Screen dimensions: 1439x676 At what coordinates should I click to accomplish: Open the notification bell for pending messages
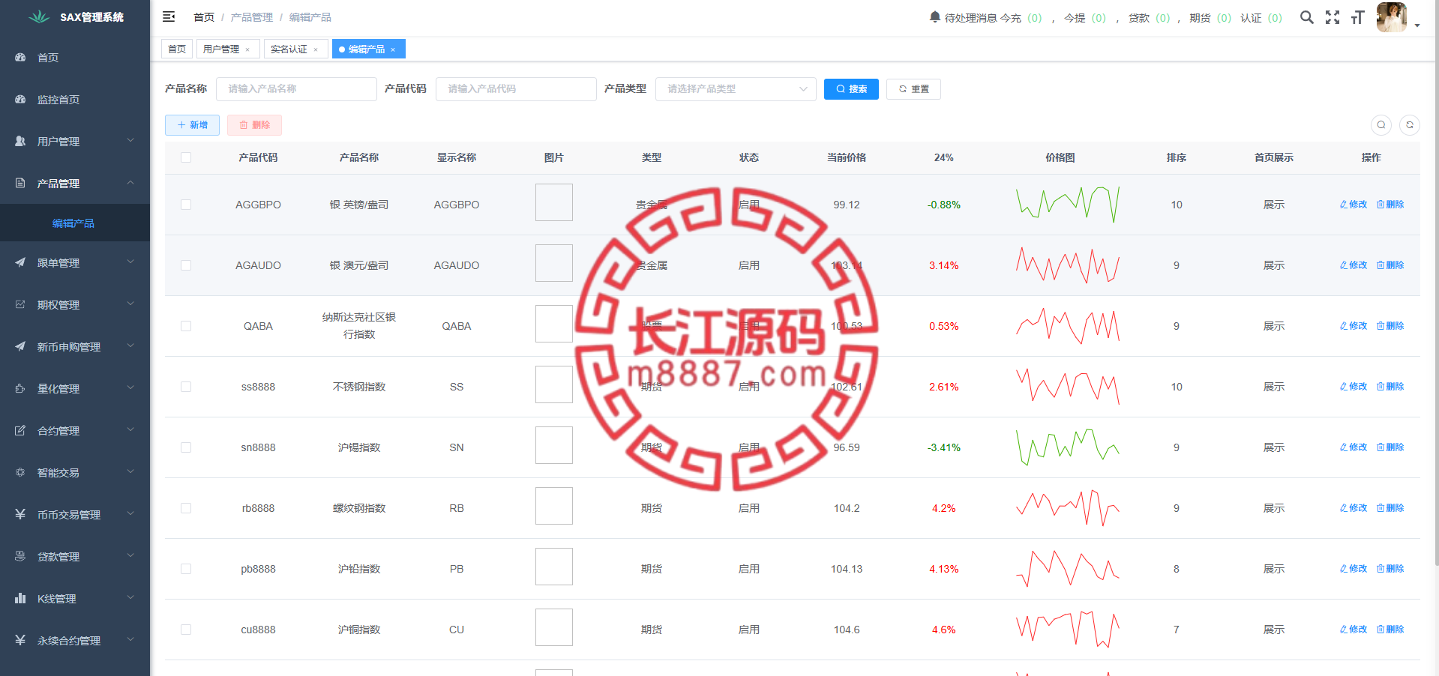click(x=934, y=17)
